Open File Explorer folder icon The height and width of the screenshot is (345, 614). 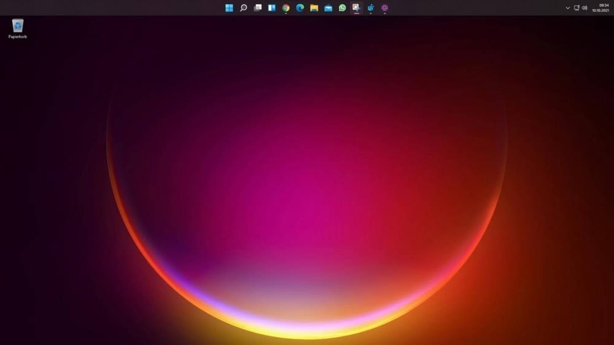coord(314,8)
